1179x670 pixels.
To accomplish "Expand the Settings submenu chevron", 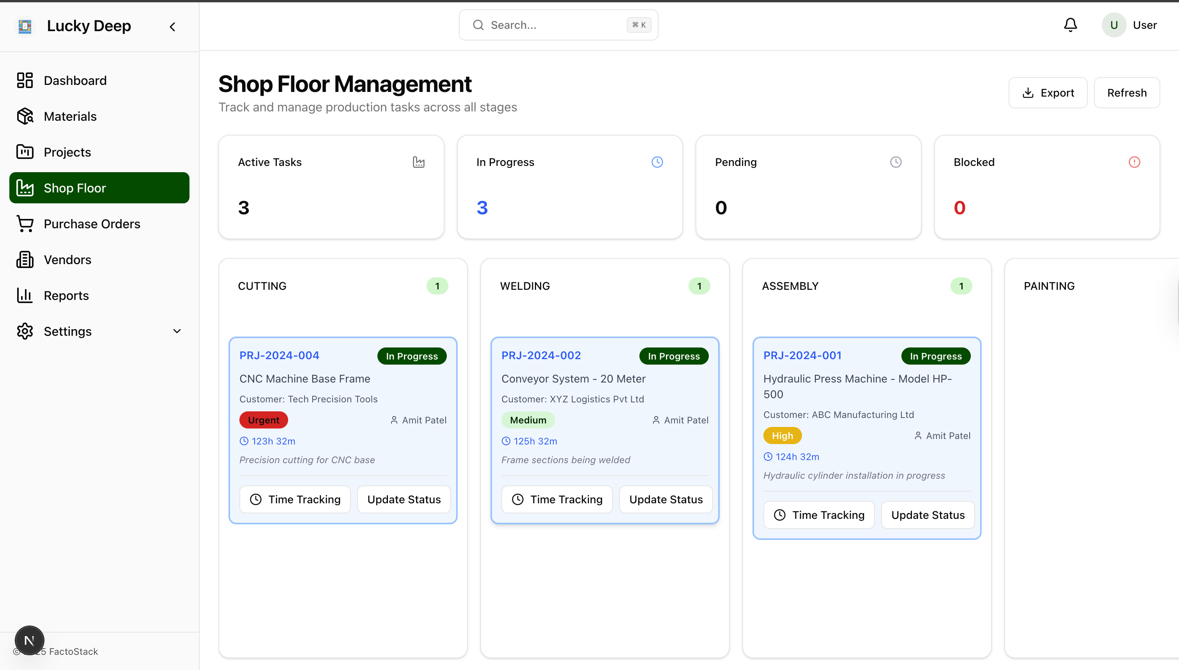I will coord(177,331).
